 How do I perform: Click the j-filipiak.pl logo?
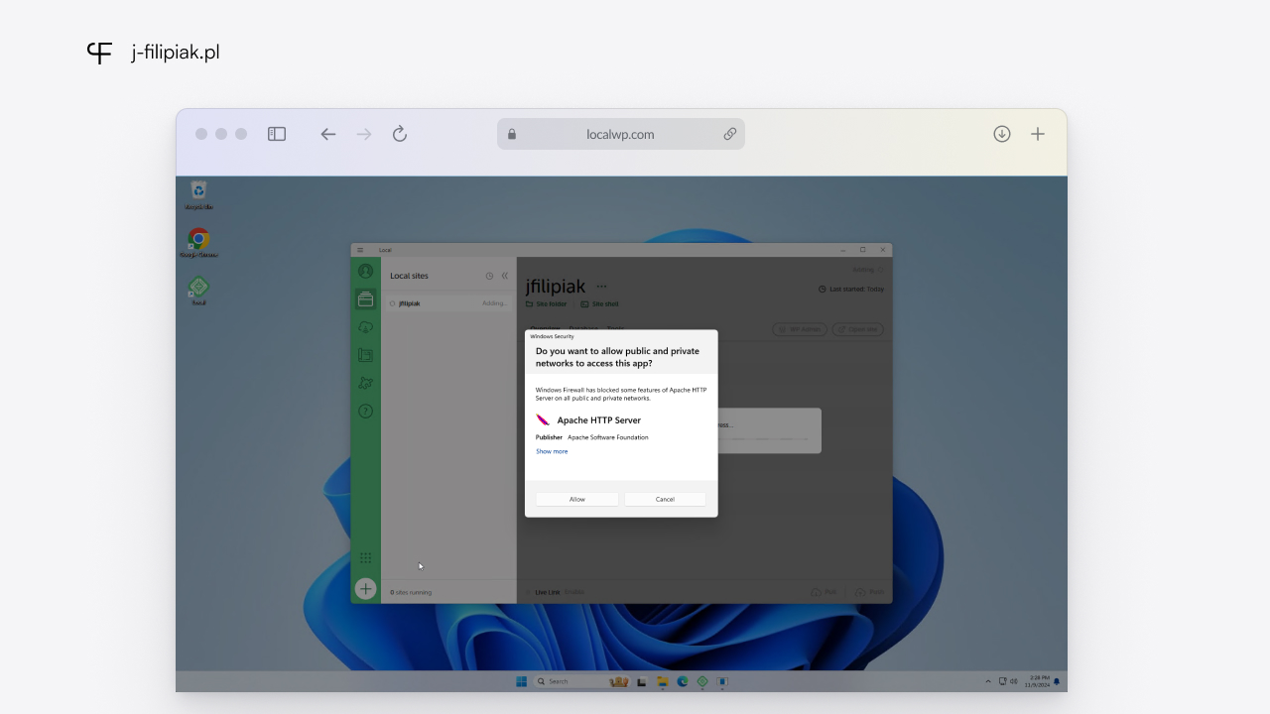point(153,53)
